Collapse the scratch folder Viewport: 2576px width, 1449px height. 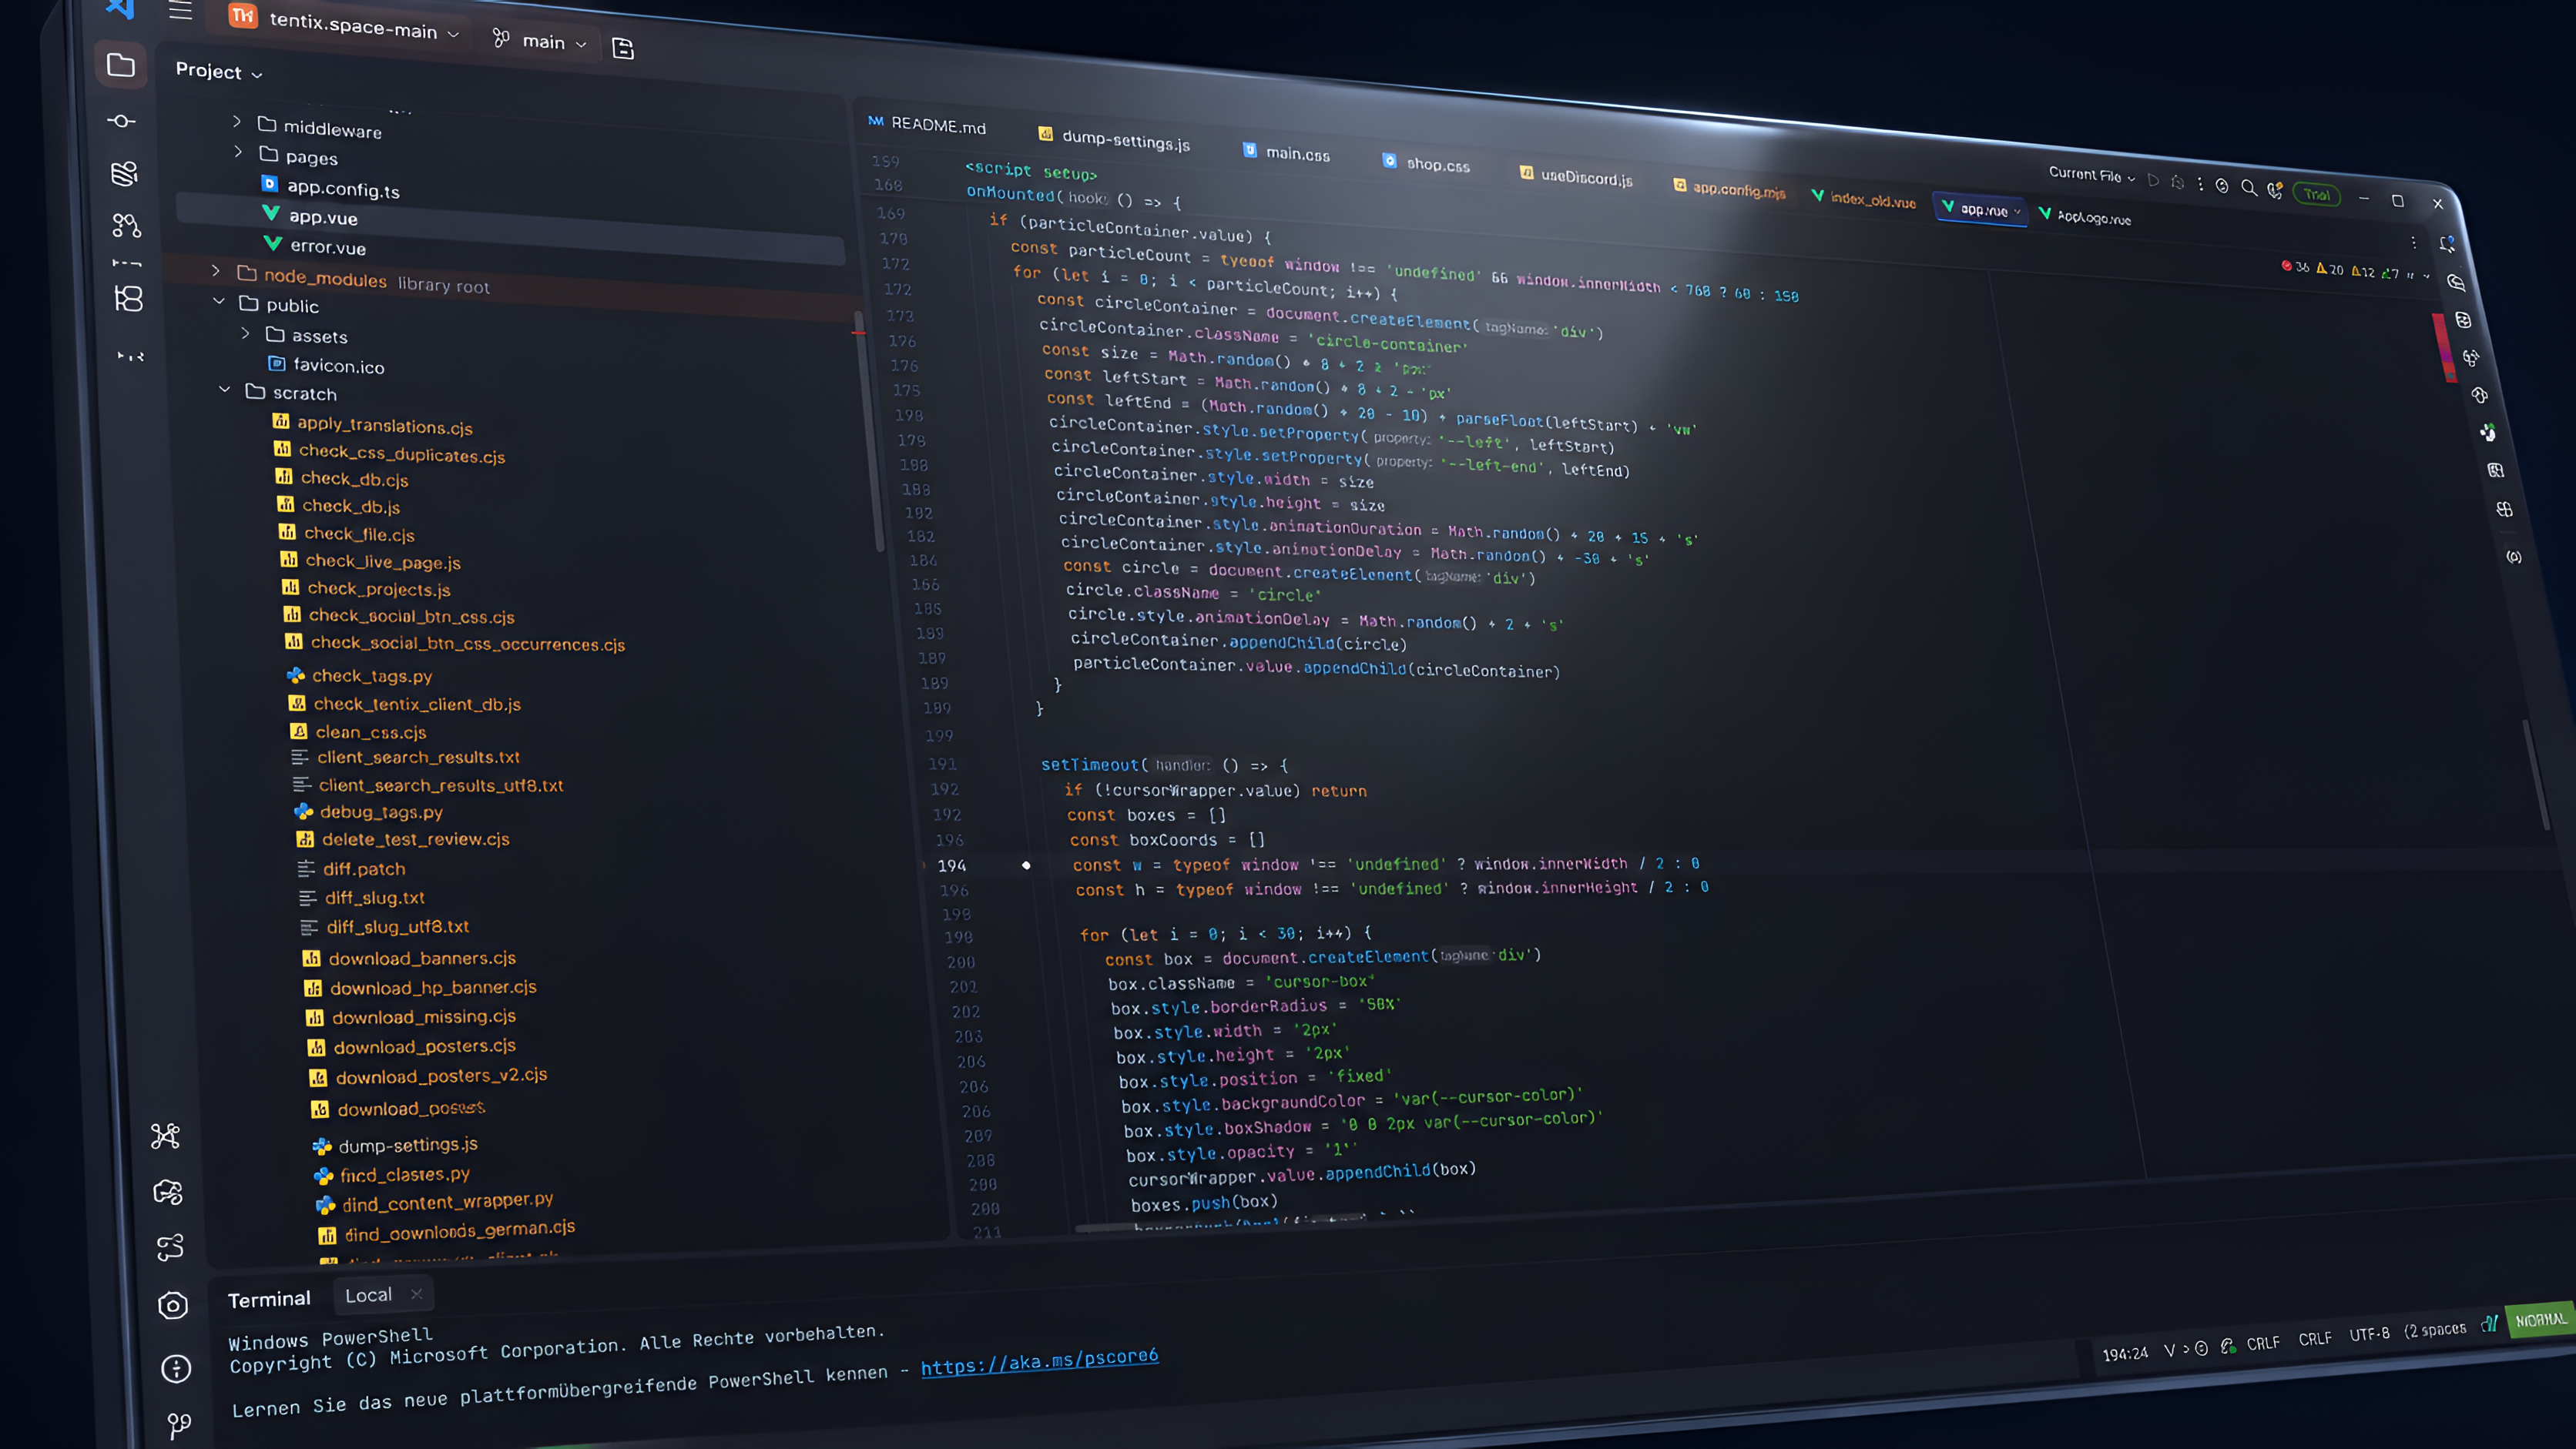(x=224, y=390)
